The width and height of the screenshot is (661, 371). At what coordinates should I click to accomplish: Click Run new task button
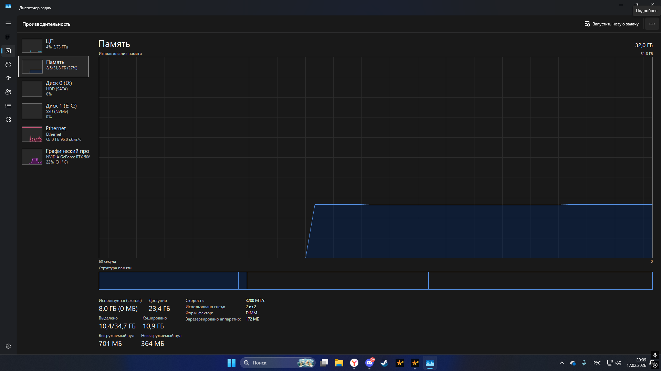[611, 24]
